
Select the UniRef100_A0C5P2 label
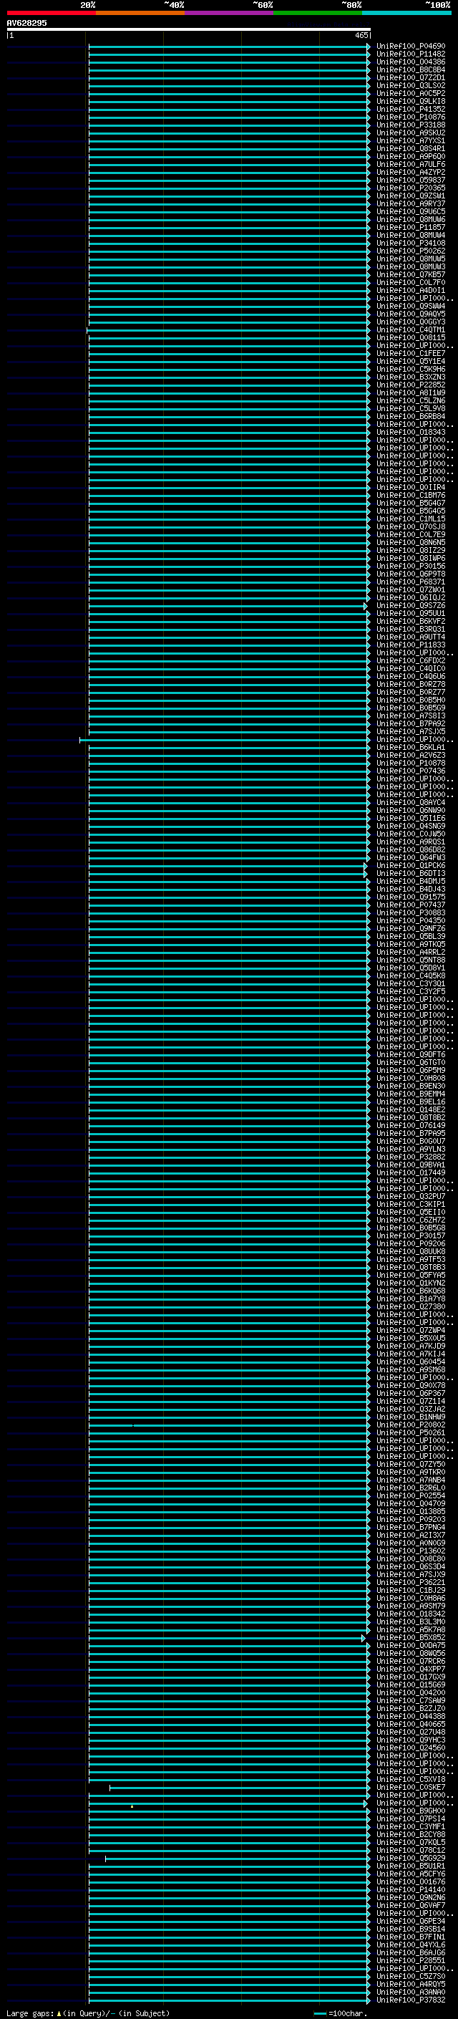410,93
